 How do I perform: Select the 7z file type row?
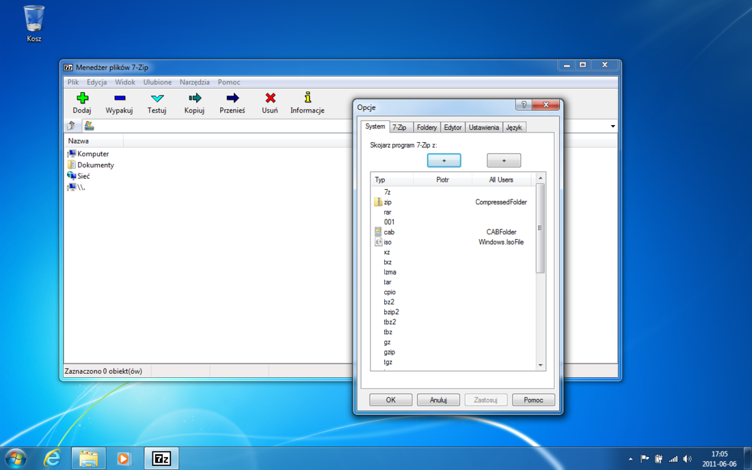pyautogui.click(x=453, y=192)
